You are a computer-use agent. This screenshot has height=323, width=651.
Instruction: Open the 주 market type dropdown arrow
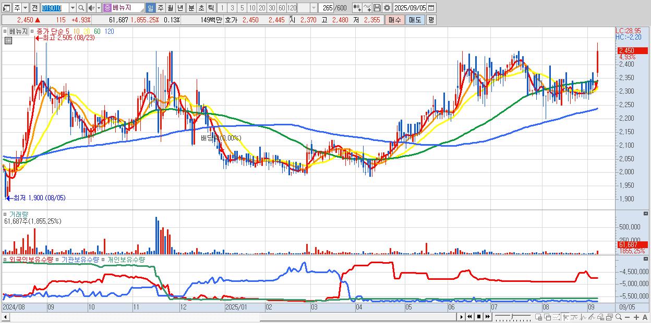[25, 8]
